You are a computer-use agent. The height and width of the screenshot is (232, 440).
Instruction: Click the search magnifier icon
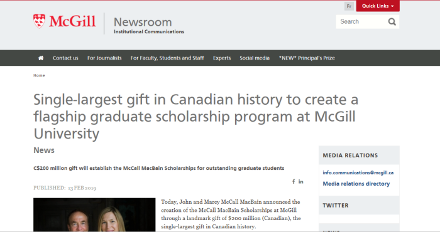coord(392,21)
